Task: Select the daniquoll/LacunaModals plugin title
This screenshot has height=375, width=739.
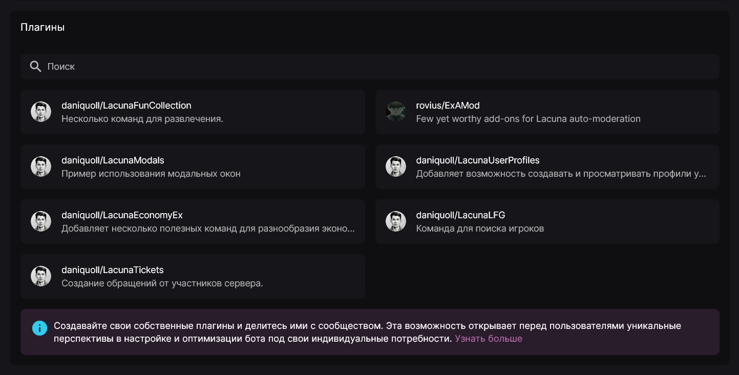Action: click(113, 160)
